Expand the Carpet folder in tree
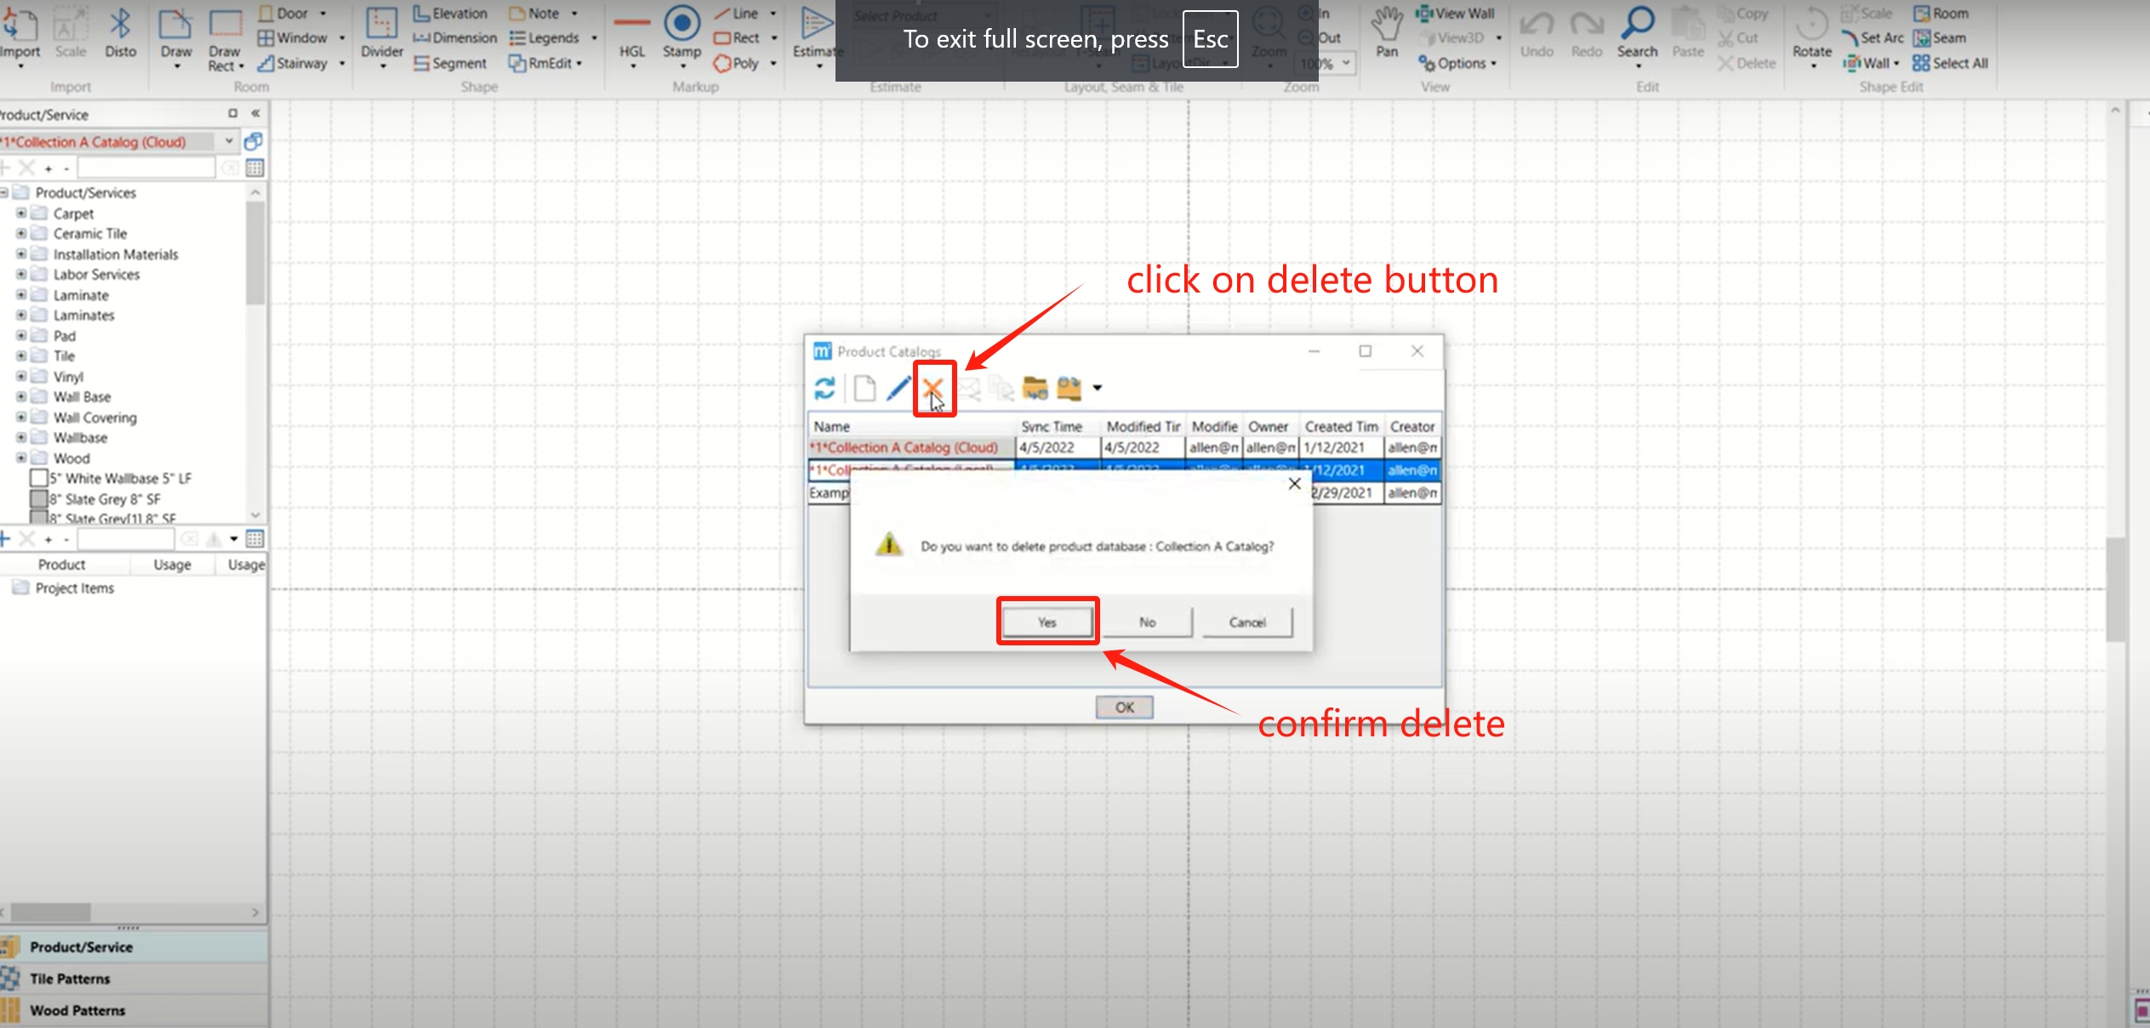 pos(21,213)
